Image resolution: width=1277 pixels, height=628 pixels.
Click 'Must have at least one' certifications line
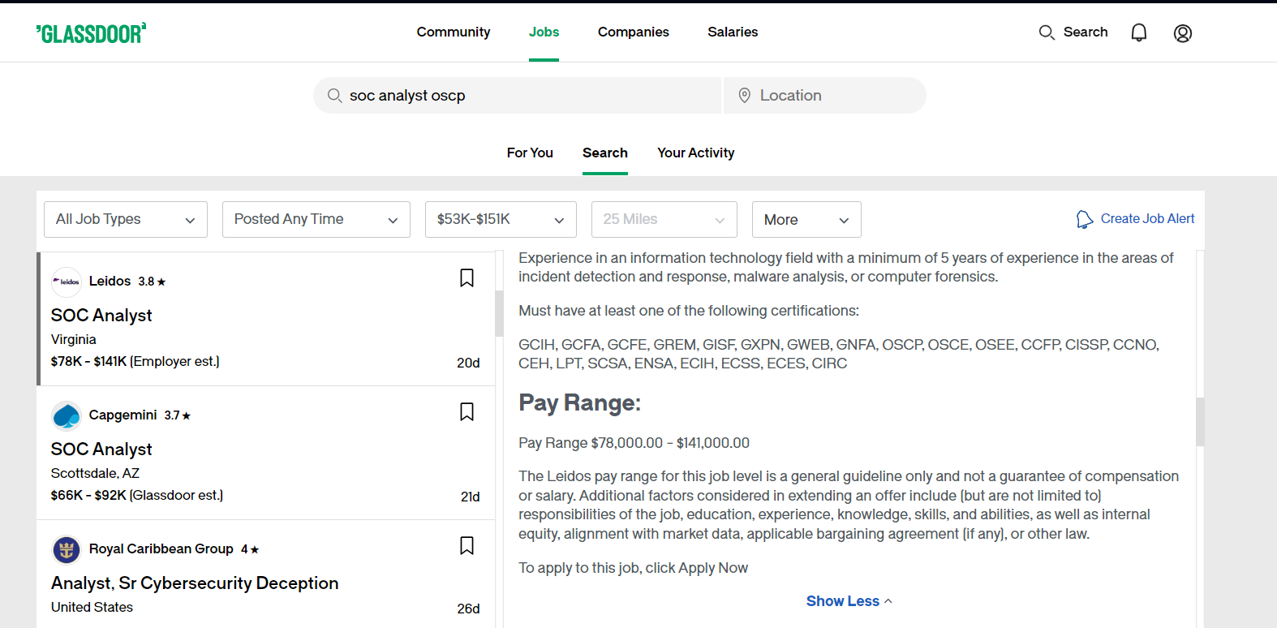coord(689,311)
